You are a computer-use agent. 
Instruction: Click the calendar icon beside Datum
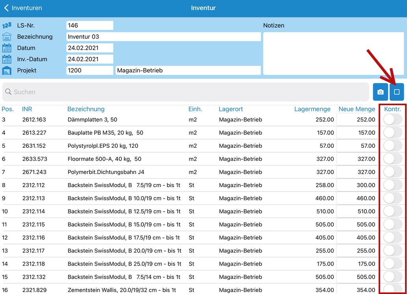click(x=7, y=48)
